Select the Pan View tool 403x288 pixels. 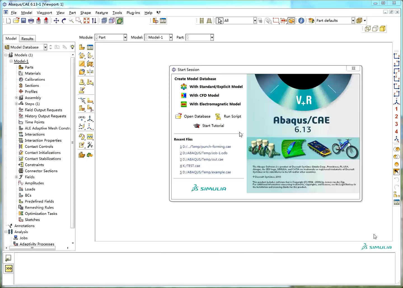click(x=56, y=20)
